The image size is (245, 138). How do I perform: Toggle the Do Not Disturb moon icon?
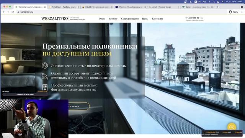coord(191,2)
